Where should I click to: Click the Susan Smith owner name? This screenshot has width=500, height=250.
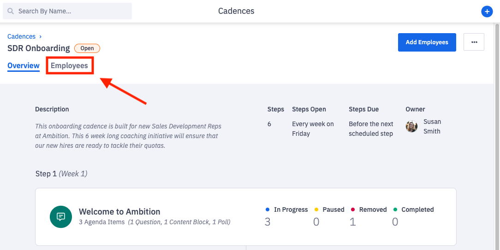pos(432,127)
